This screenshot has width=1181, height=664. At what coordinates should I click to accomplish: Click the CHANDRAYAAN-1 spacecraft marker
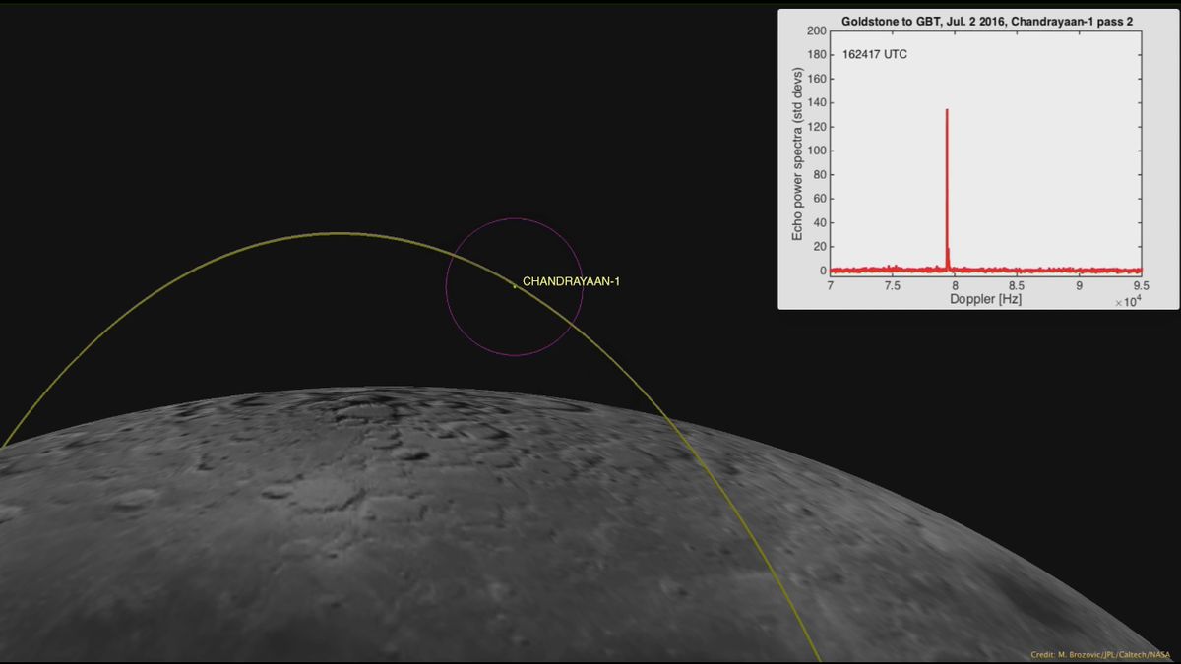(x=514, y=287)
